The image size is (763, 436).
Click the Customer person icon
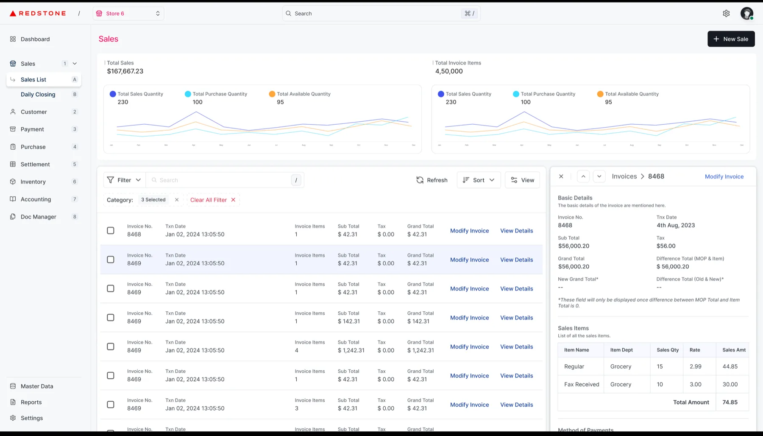point(13,112)
